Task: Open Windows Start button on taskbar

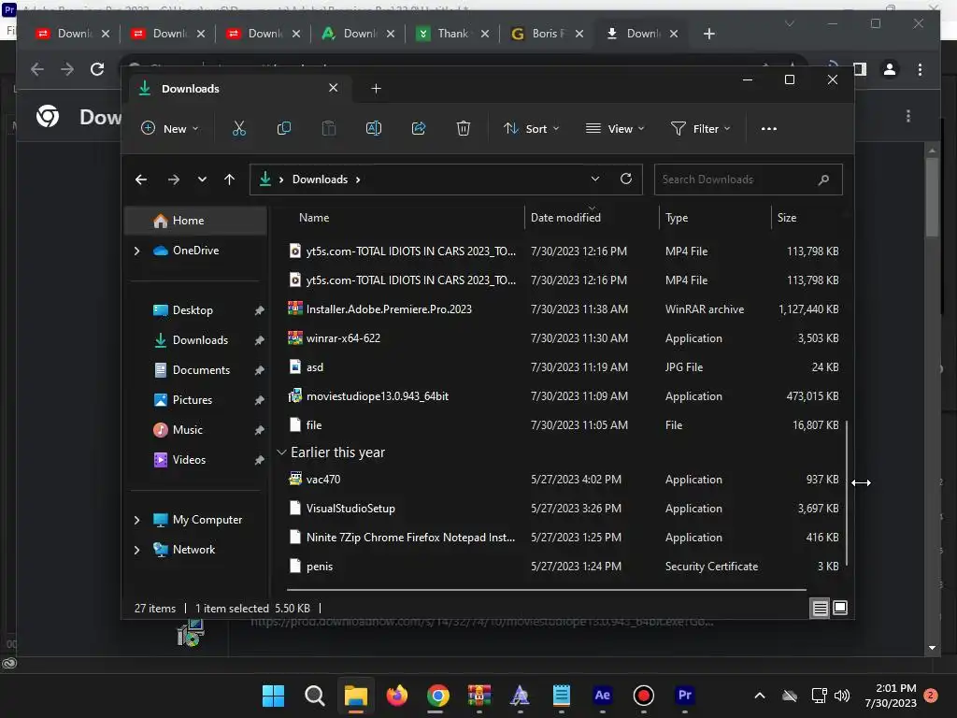Action: pos(273,696)
